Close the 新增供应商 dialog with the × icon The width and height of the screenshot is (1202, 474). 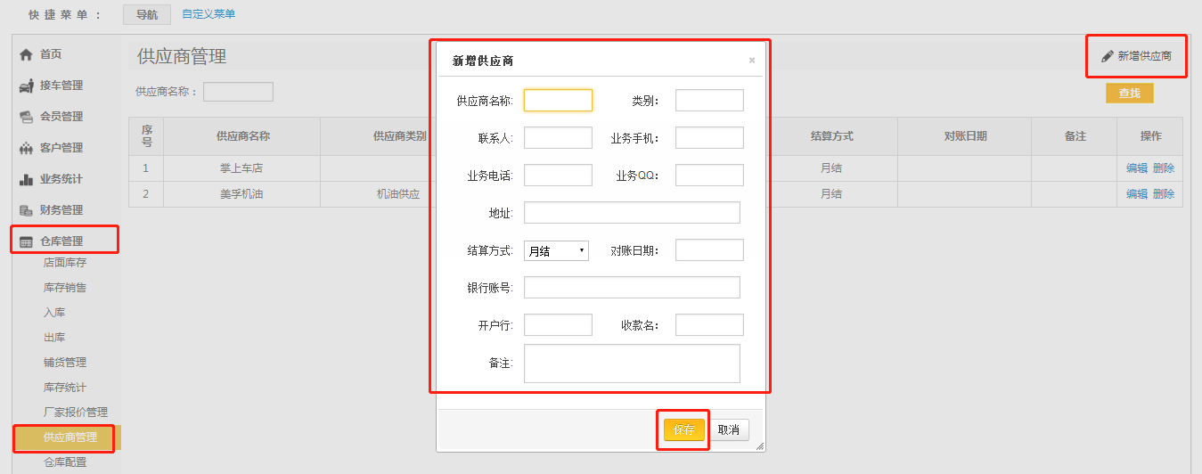pyautogui.click(x=751, y=61)
